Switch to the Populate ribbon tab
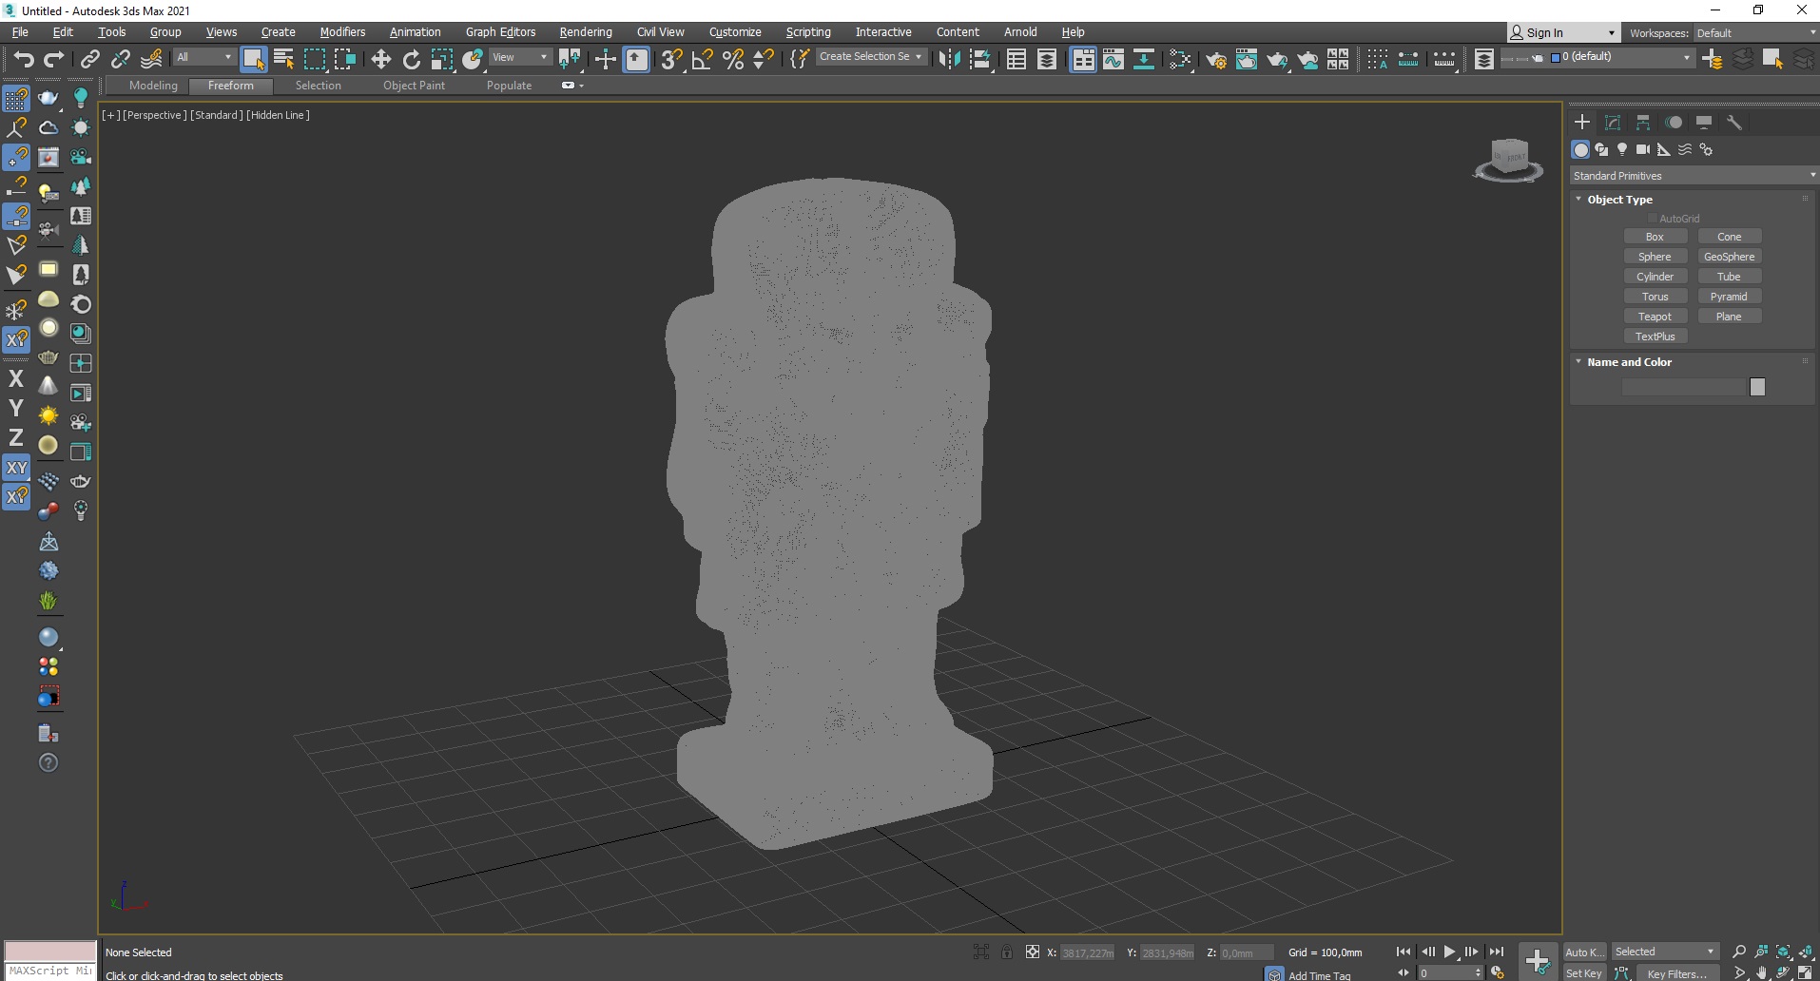The width and height of the screenshot is (1820, 981). point(509,86)
